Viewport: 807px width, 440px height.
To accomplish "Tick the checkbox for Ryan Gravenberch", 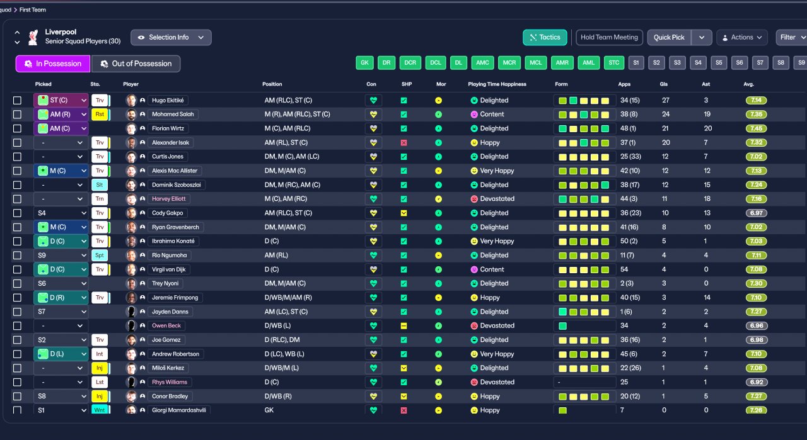I will (x=17, y=227).
